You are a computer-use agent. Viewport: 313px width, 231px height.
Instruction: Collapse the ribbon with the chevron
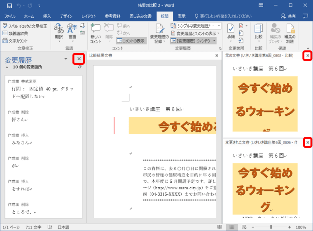[x=308, y=48]
